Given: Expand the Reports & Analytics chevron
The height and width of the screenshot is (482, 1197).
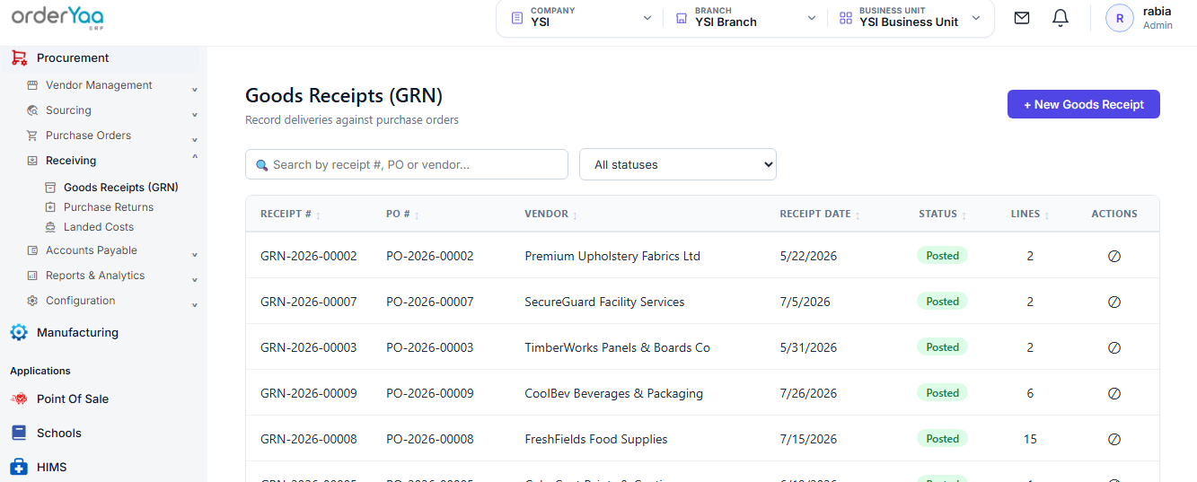Looking at the screenshot, I should (195, 280).
